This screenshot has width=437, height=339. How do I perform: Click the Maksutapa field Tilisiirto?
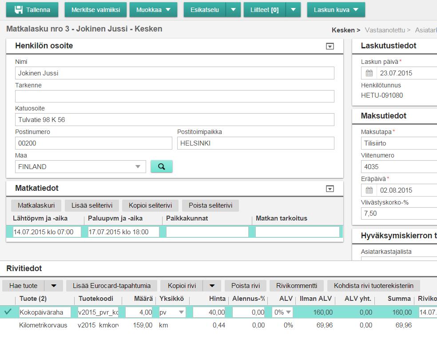(399, 143)
